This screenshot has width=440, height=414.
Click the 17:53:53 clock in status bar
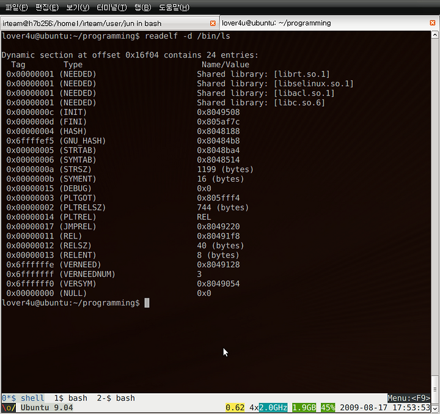click(411, 407)
